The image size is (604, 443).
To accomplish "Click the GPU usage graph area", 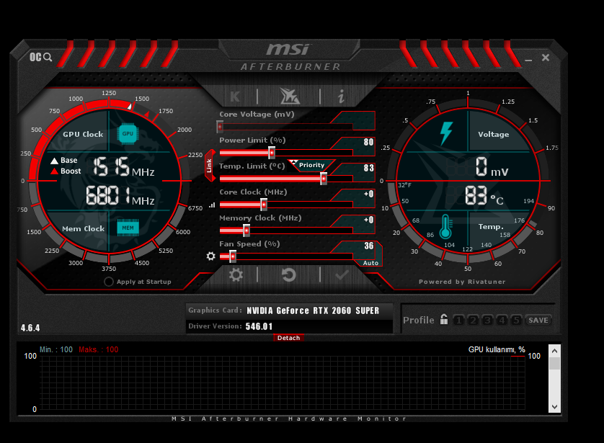I will 283,382.
